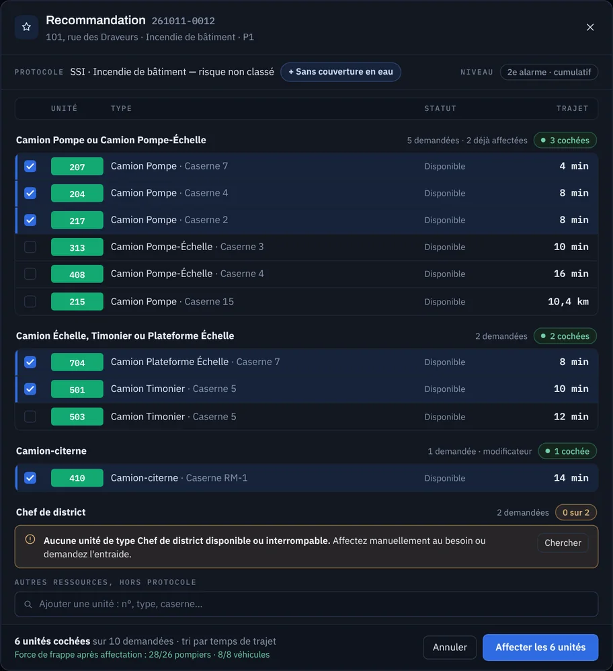This screenshot has height=671, width=613.
Task: Click the '0 sur 2' Chef de district badge
Action: coord(576,513)
